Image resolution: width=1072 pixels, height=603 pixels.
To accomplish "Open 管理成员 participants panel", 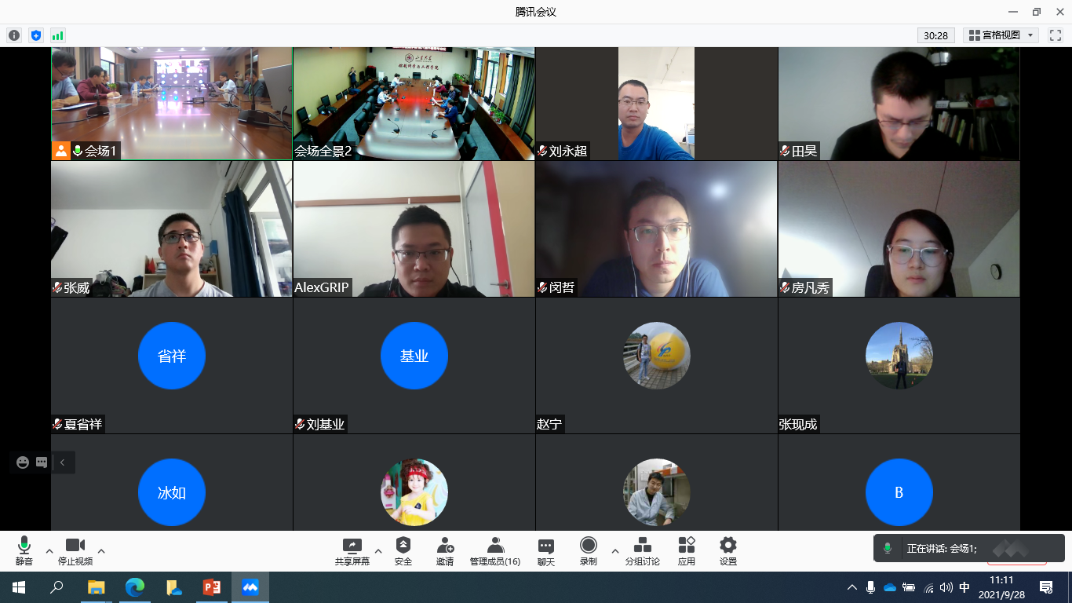I will tap(495, 551).
